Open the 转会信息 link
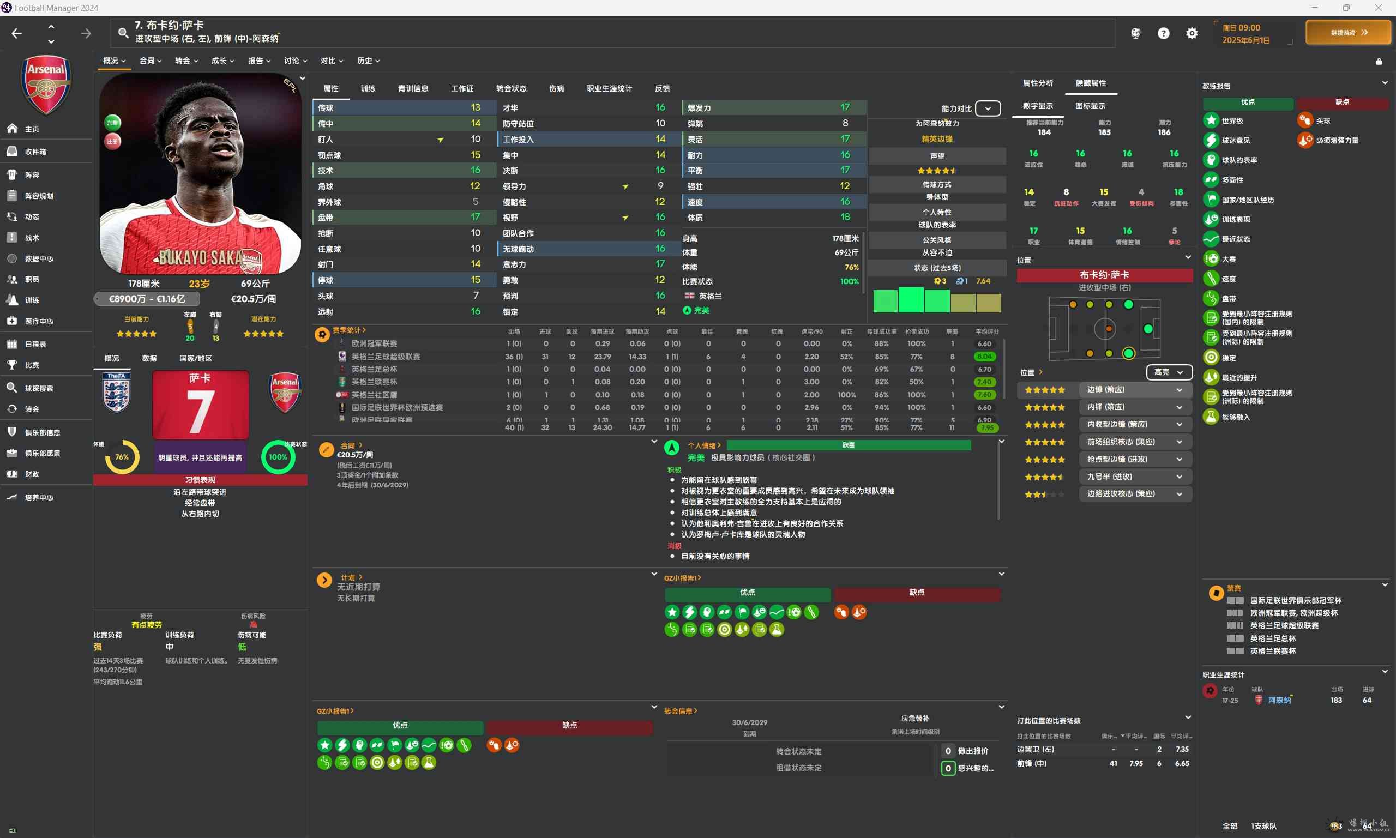Viewport: 1396px width, 838px height. coord(681,711)
